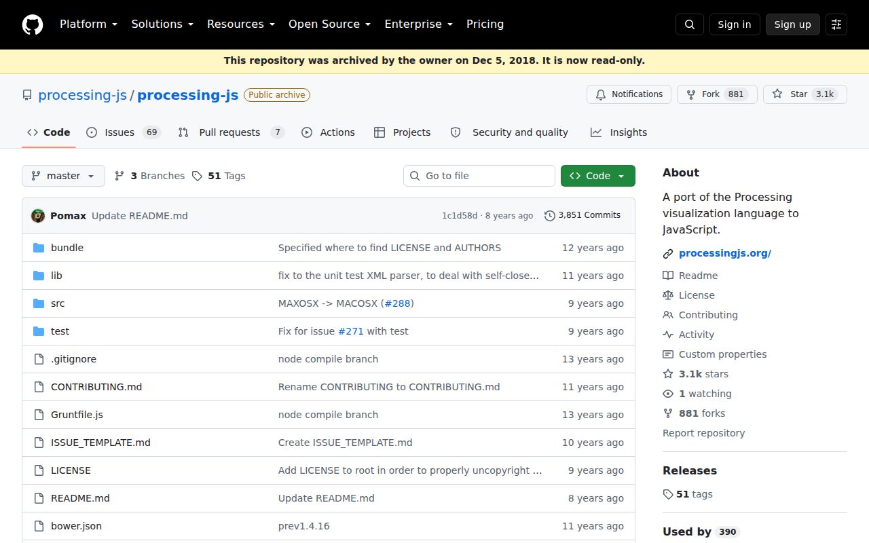Expand the Enterprise menu
Screen dimensions: 869x543
coord(418,24)
